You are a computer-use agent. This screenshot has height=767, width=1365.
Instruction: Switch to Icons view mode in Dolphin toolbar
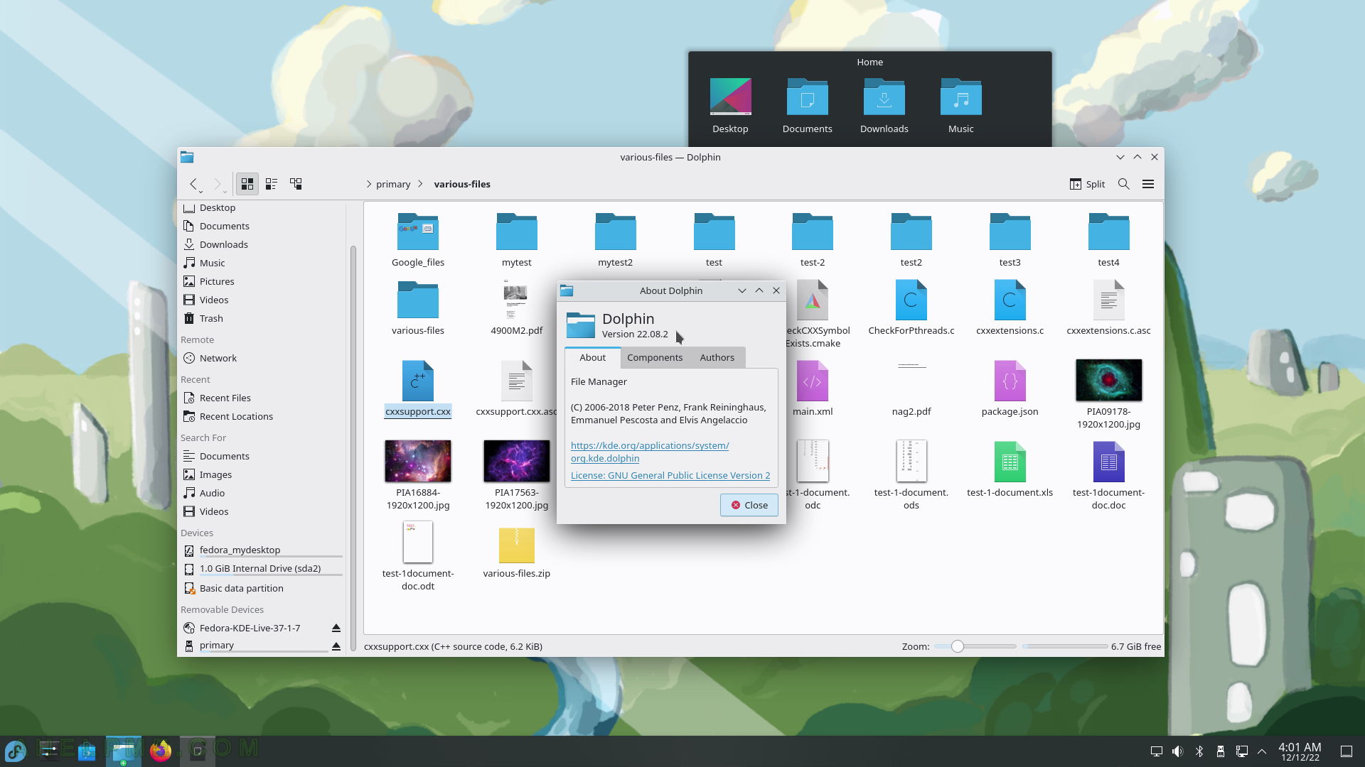point(247,184)
